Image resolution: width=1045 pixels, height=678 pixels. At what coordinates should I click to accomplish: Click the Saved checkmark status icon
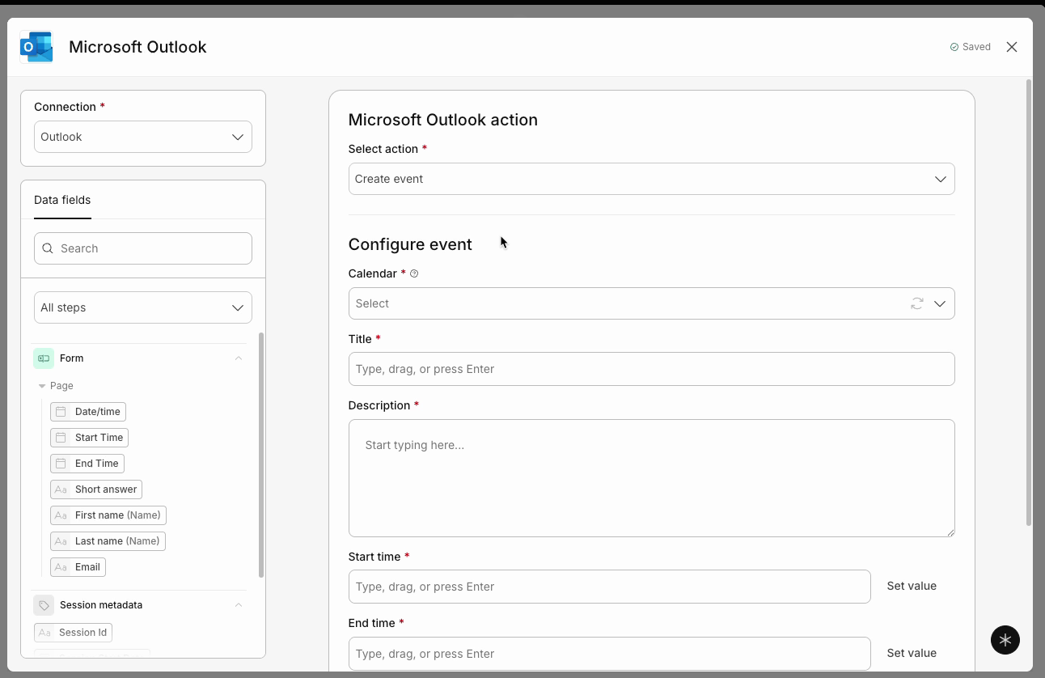[954, 47]
